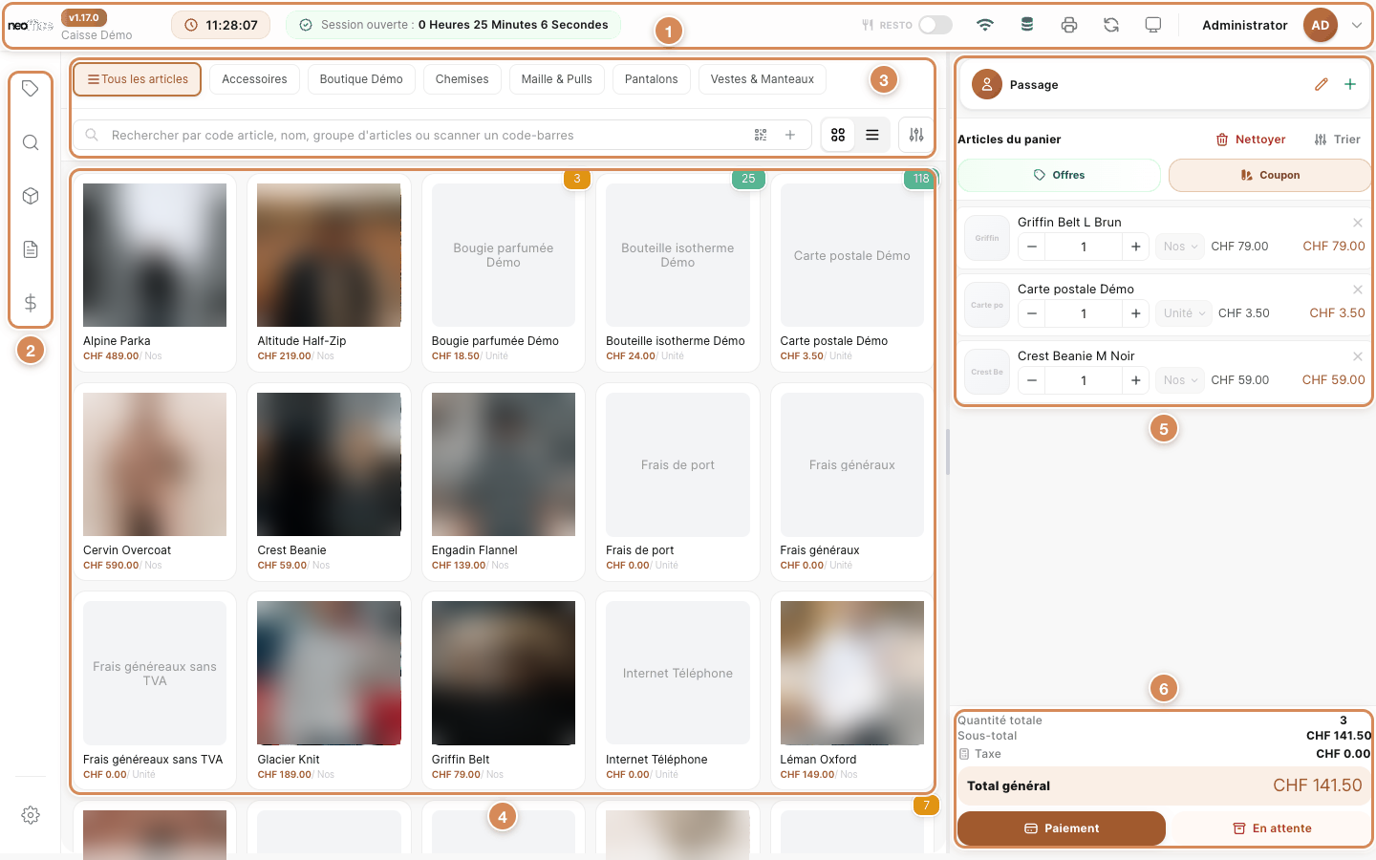
Task: Increase quantity of Griffin Belt L Brun
Action: coord(1135,247)
